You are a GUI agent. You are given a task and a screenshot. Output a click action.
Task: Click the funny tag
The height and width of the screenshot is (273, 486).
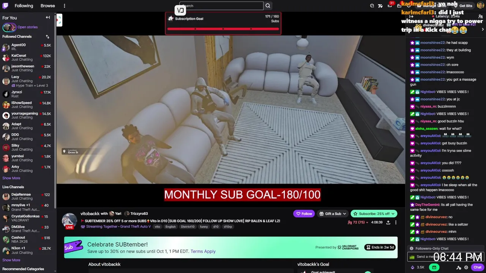[204, 227]
